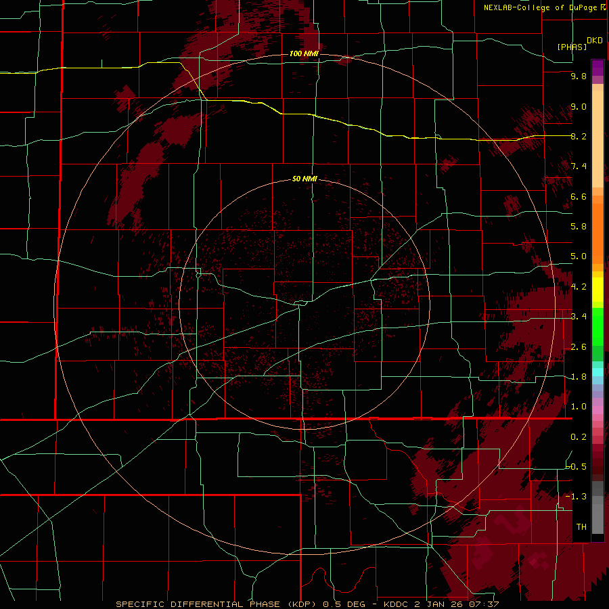This screenshot has width=609, height=609.
Task: Pick the gray segment at the color bar bottom
Action: tap(597, 515)
